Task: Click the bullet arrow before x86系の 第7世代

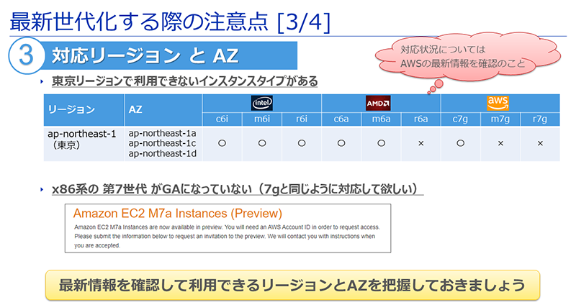Action: pos(43,189)
